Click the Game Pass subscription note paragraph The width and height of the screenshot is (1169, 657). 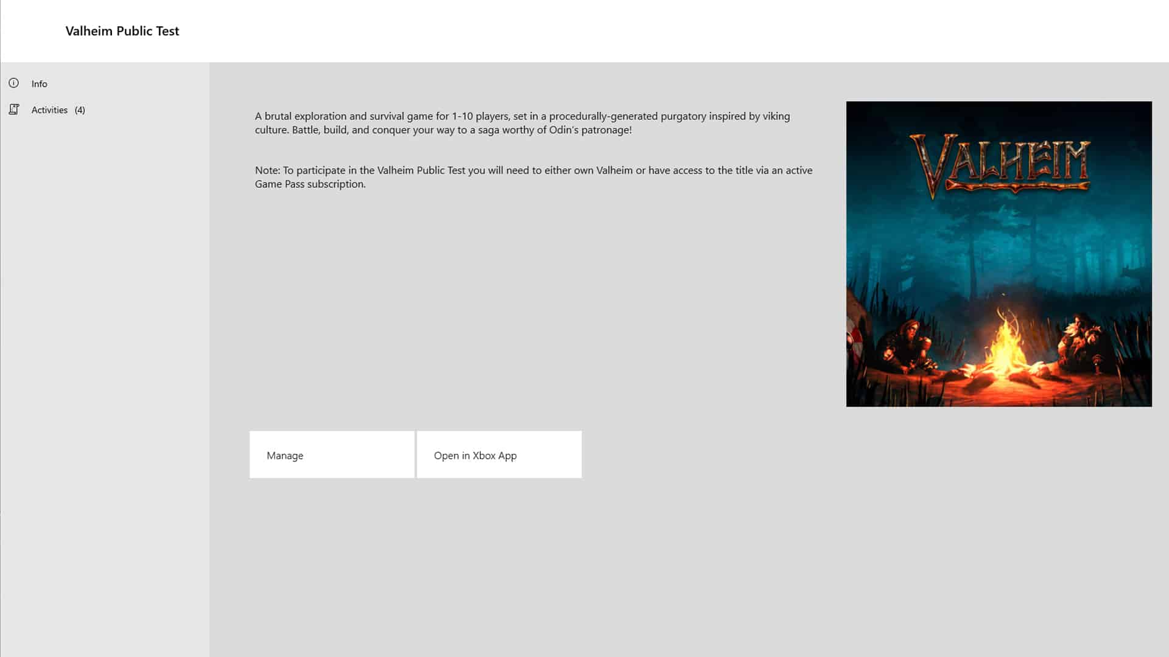(x=534, y=177)
